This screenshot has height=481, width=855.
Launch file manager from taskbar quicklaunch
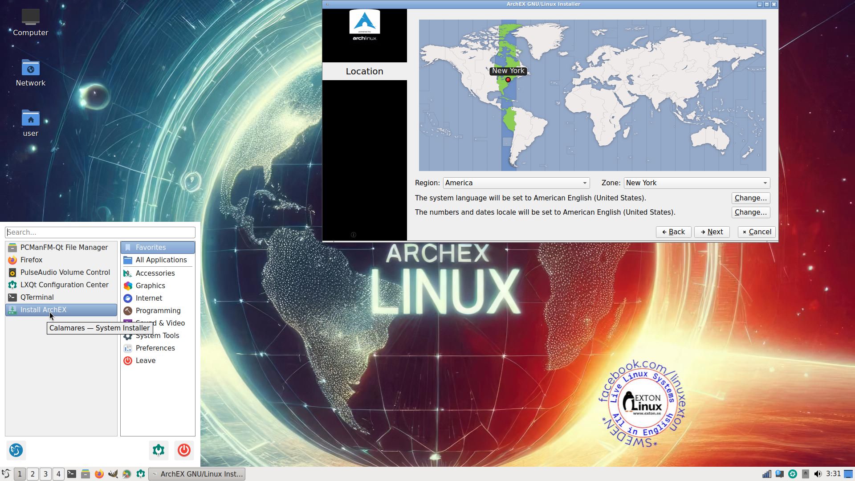85,474
